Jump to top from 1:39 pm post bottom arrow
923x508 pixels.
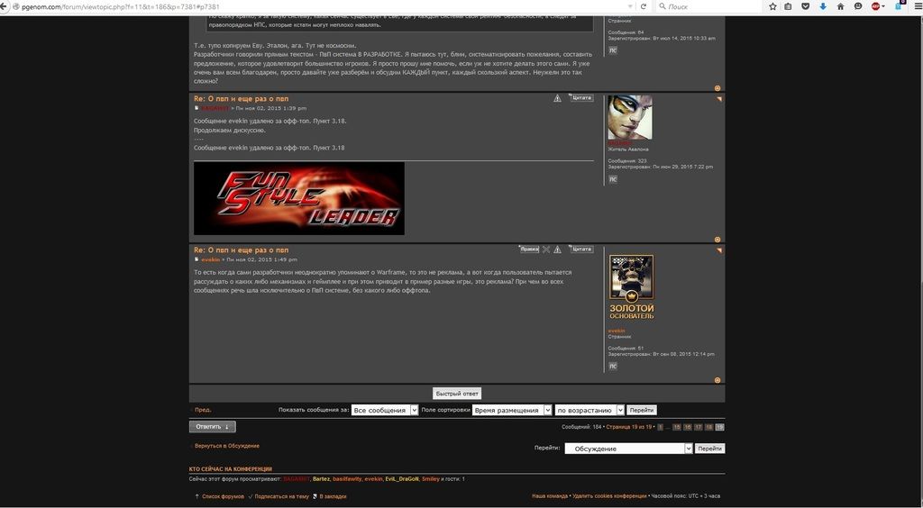click(717, 240)
